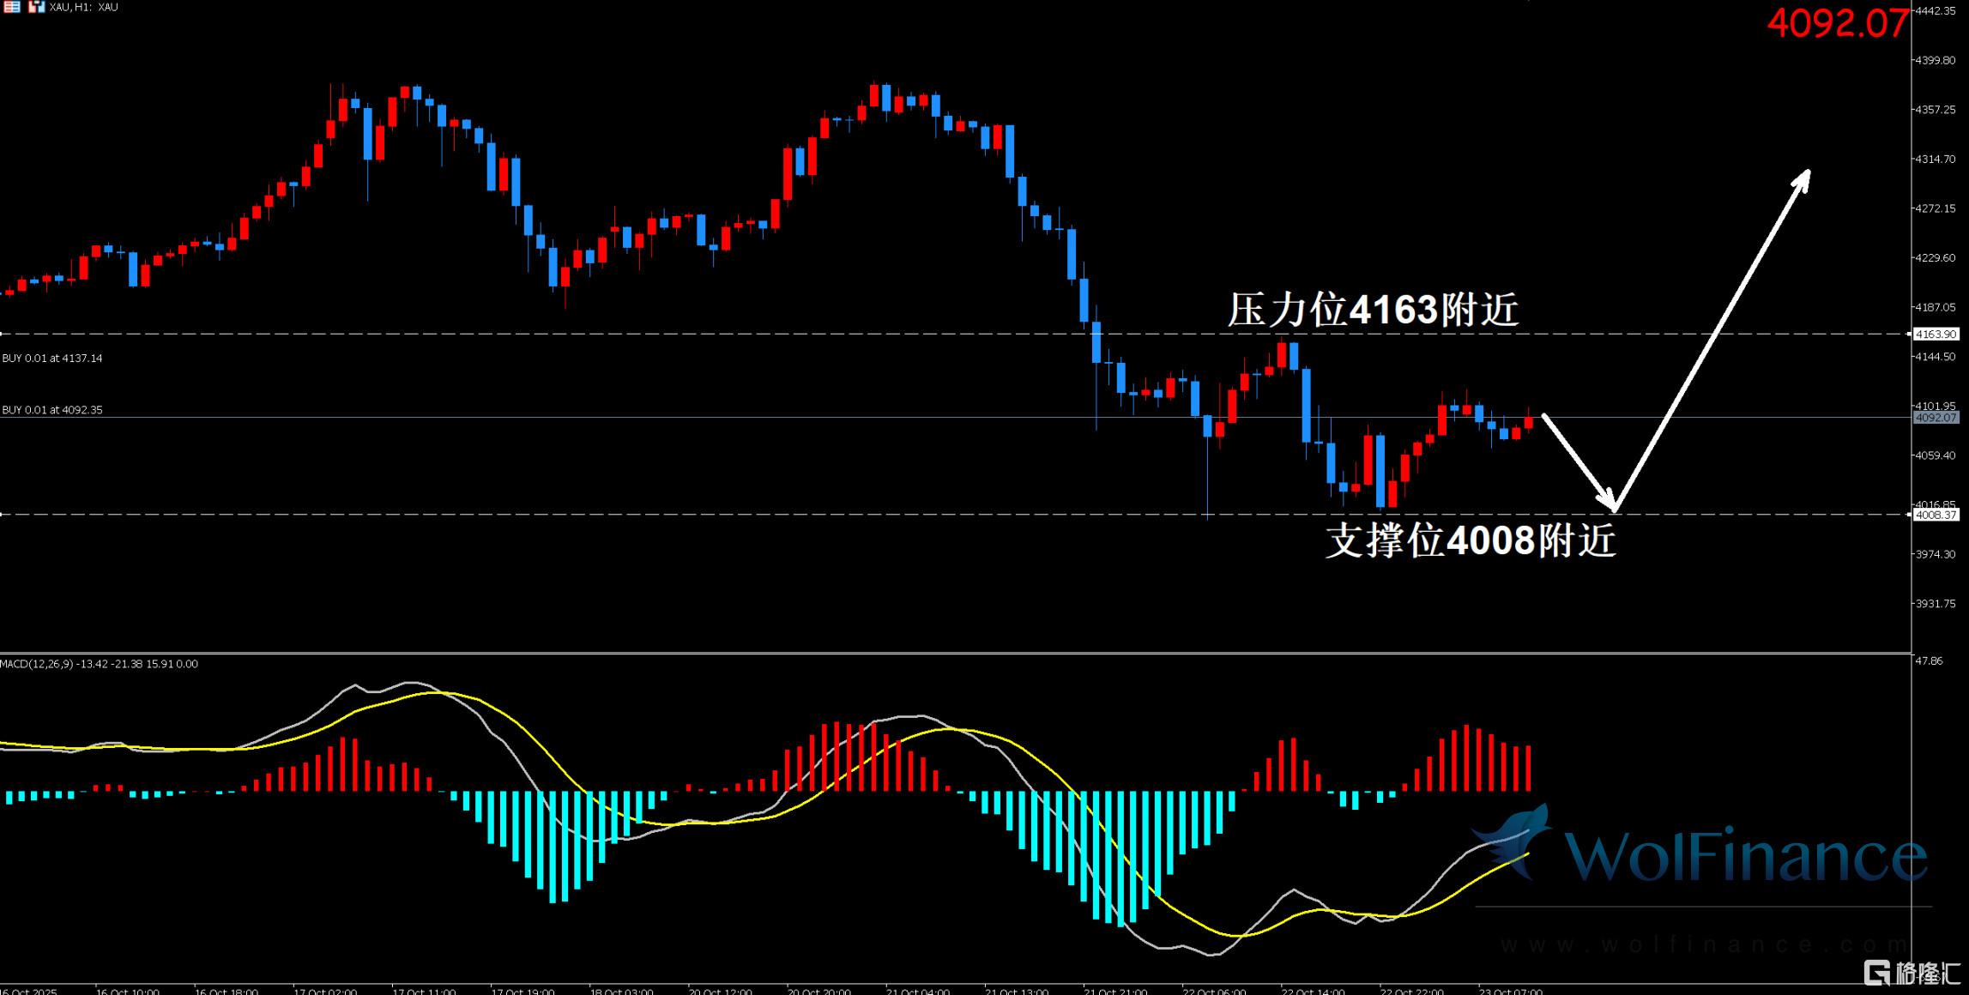Click the XAU,H1 chart title
This screenshot has width=1969, height=995.
coord(84,7)
